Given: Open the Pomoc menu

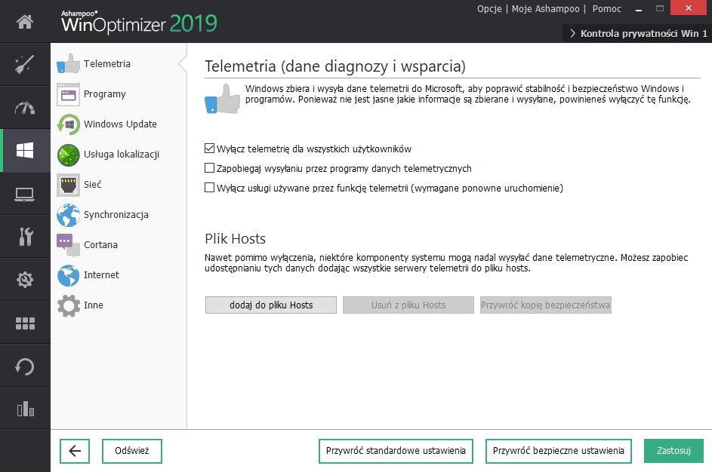Looking at the screenshot, I should [606, 8].
